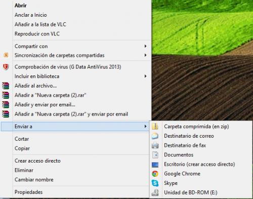
Task: Choose Añadir a la lista de VLC
Action: [x=40, y=24]
